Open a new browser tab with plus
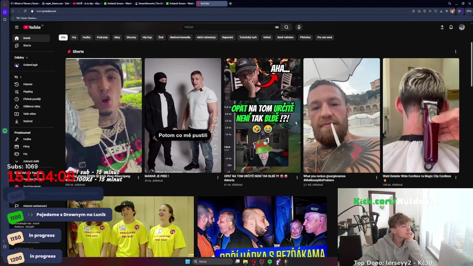Viewport: 473px width, 266px height. point(230,3)
